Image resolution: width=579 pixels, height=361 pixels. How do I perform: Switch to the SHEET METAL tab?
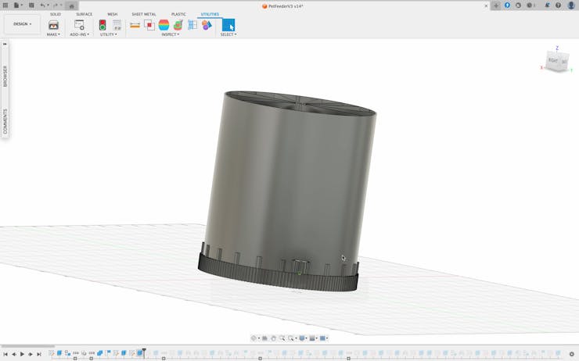click(144, 14)
